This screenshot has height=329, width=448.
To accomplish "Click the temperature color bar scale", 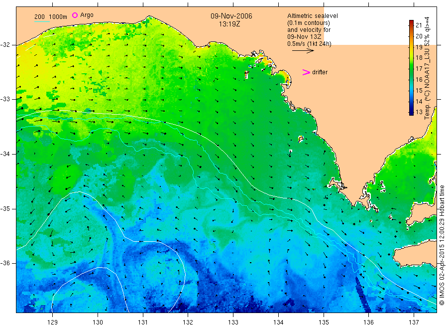I will pyautogui.click(x=411, y=67).
